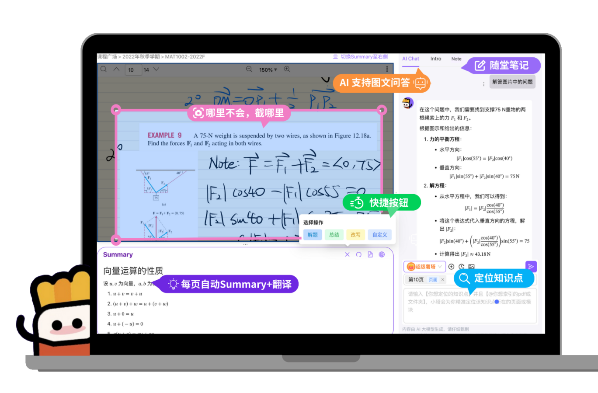Switch to the Note tab

[456, 59]
